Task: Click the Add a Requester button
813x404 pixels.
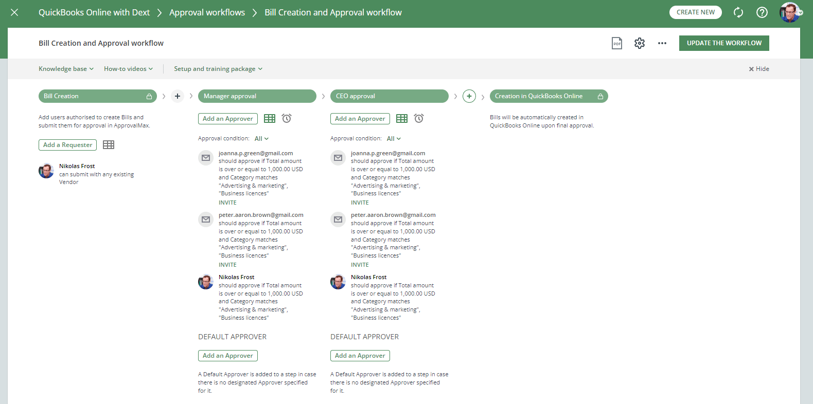Action: click(67, 145)
